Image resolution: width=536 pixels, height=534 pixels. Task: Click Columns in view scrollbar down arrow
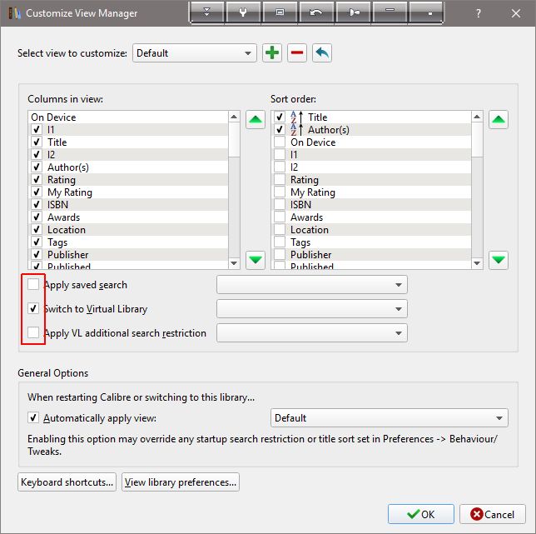point(234,263)
